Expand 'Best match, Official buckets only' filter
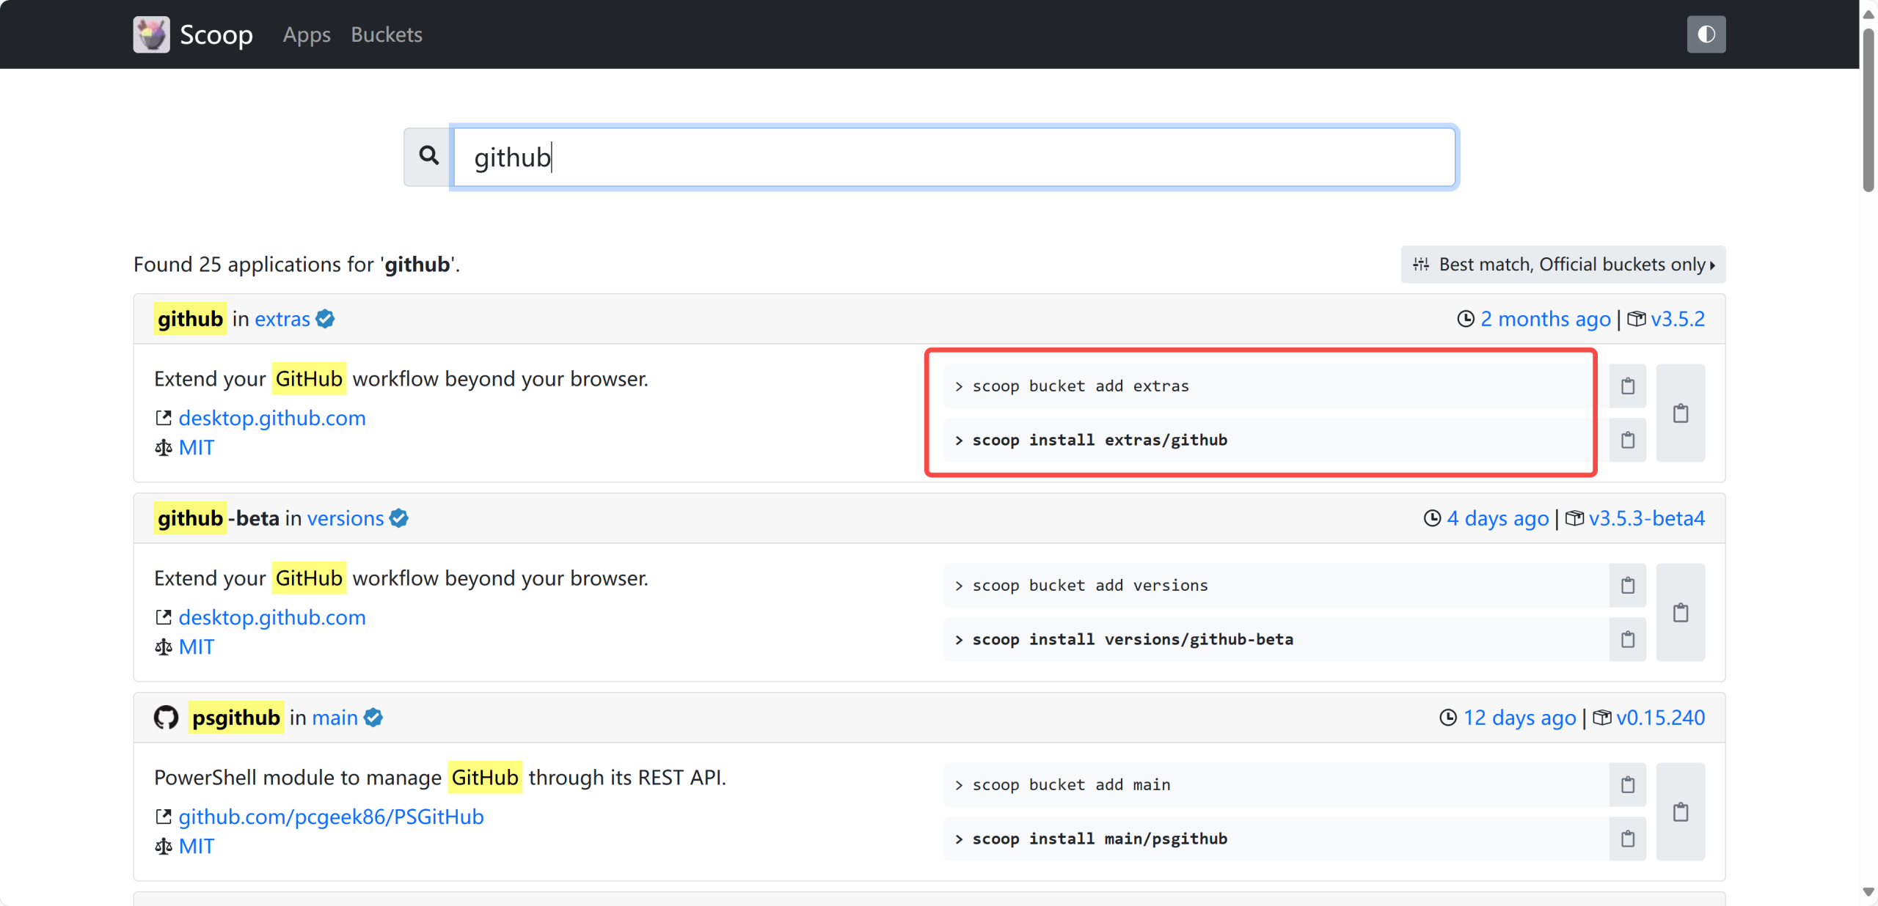Screen dimensions: 1878x906 (x=1563, y=265)
